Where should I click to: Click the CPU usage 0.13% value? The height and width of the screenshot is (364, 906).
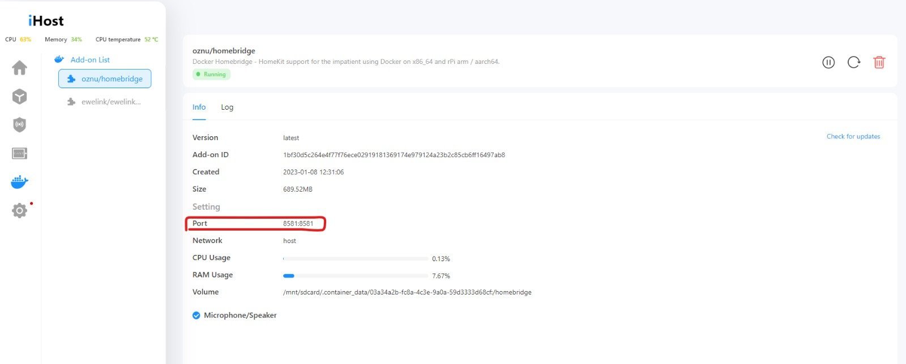[441, 259]
